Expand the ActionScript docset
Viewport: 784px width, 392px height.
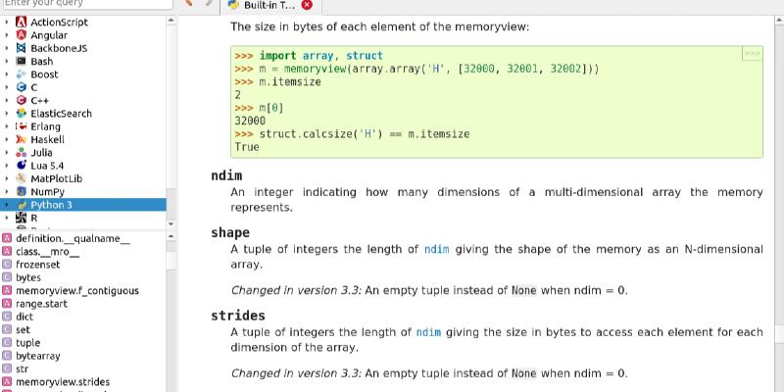click(7, 22)
